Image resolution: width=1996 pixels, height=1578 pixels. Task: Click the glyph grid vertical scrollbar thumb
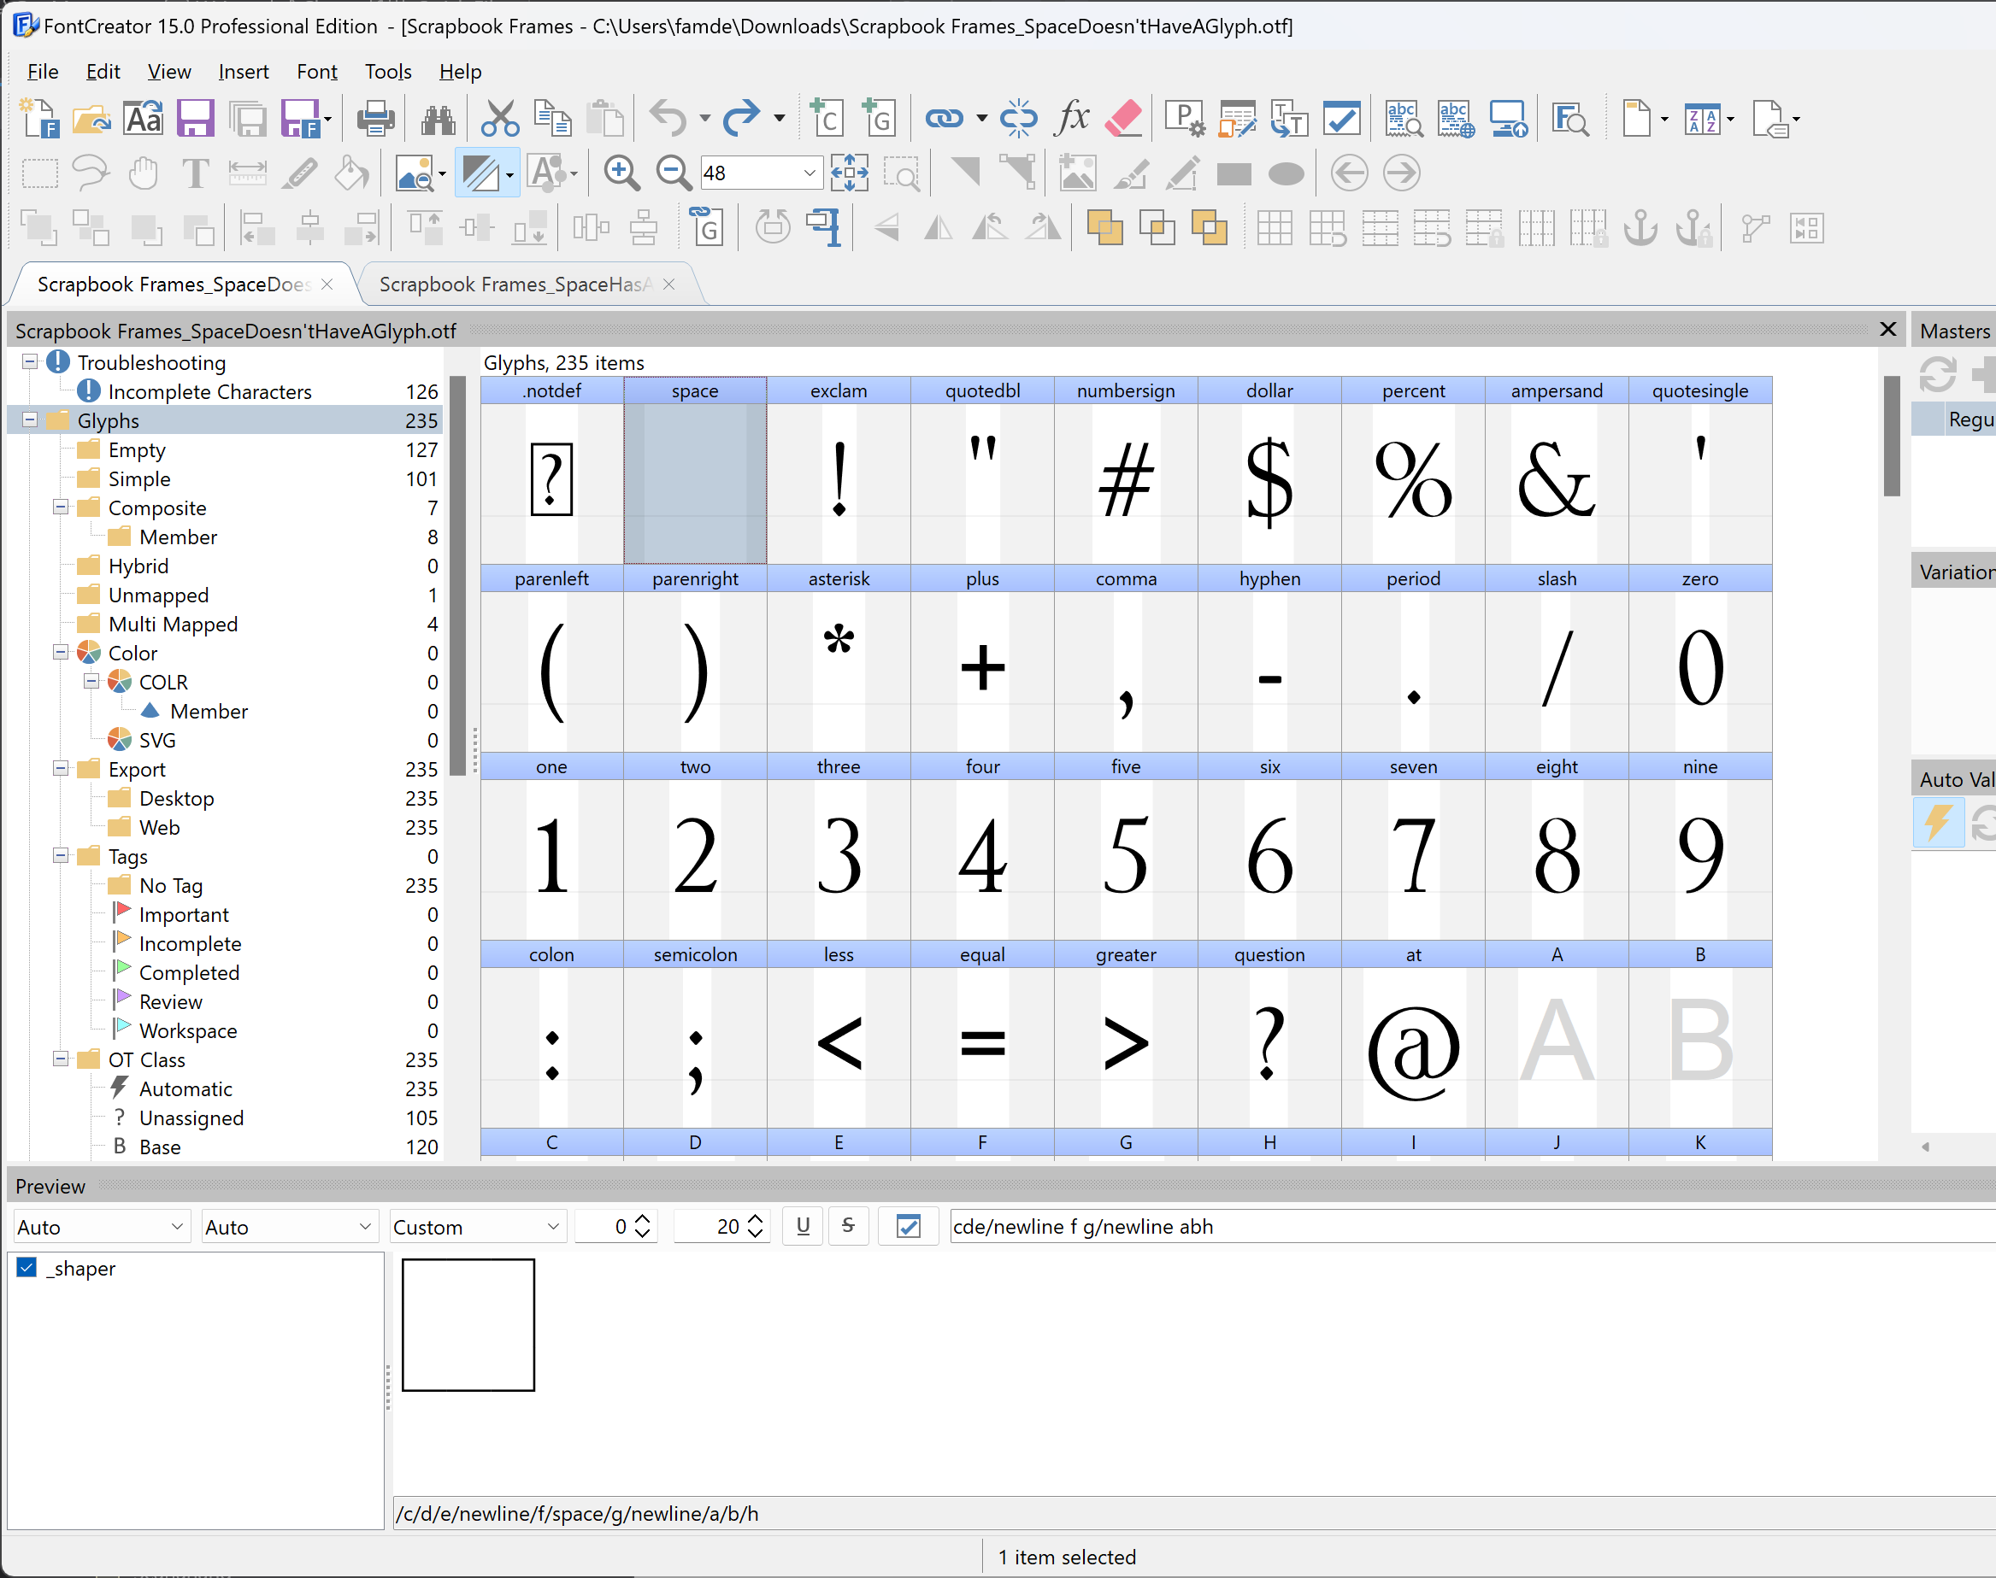[x=1892, y=436]
